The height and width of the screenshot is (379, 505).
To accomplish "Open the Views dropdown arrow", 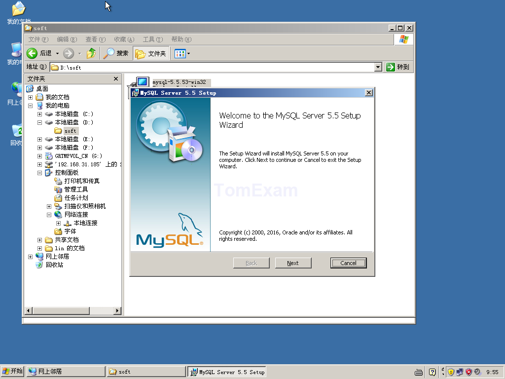I will click(x=189, y=53).
